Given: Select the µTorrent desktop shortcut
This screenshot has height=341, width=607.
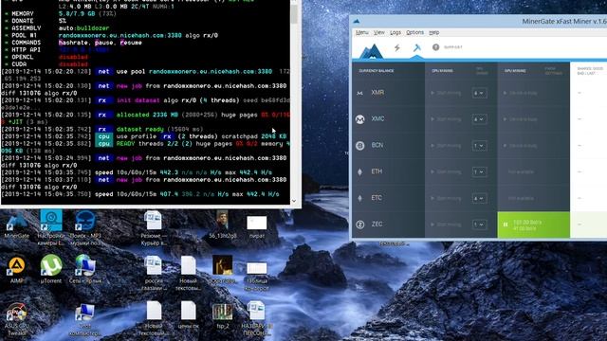Looking at the screenshot, I should [51, 269].
